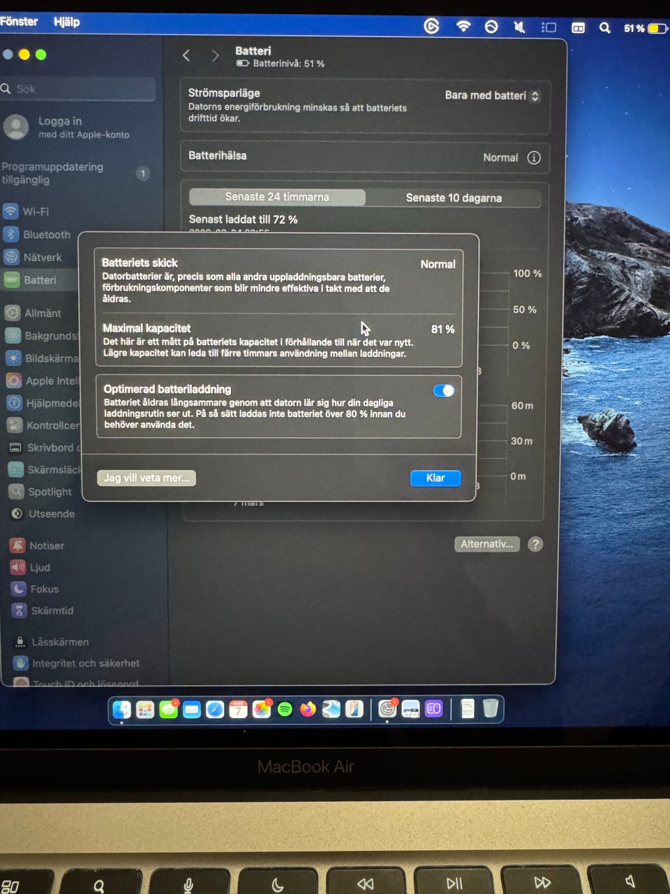Open Photos from the Dock
Screen dimensions: 670x894
point(262,710)
